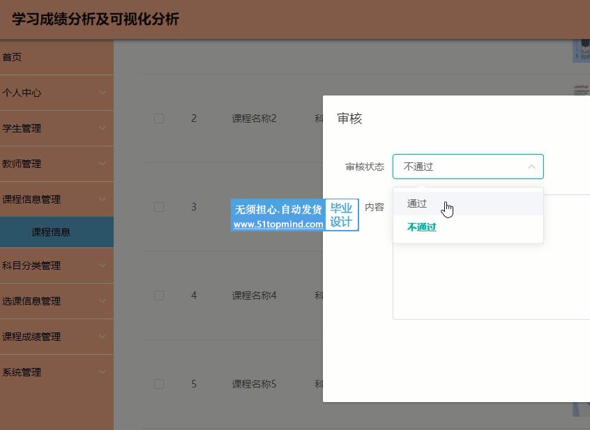Expand the 学生管理 menu
Viewport: 590px width, 430px height.
[56, 128]
